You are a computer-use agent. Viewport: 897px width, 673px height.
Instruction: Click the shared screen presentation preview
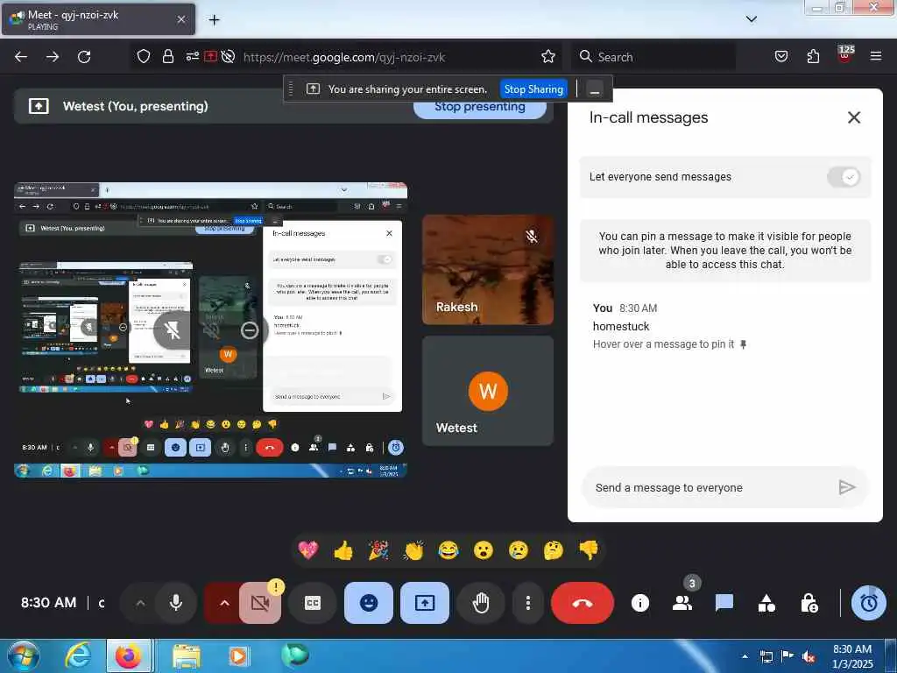(x=210, y=330)
